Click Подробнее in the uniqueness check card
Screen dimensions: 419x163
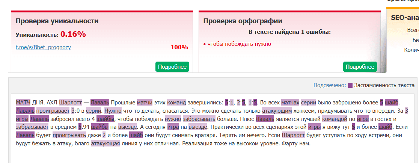click(172, 67)
